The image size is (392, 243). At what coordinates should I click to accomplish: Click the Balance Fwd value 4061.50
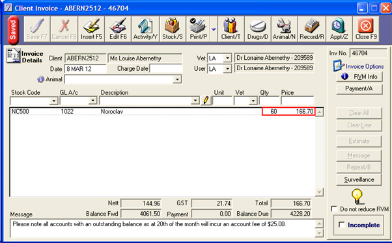tap(141, 214)
